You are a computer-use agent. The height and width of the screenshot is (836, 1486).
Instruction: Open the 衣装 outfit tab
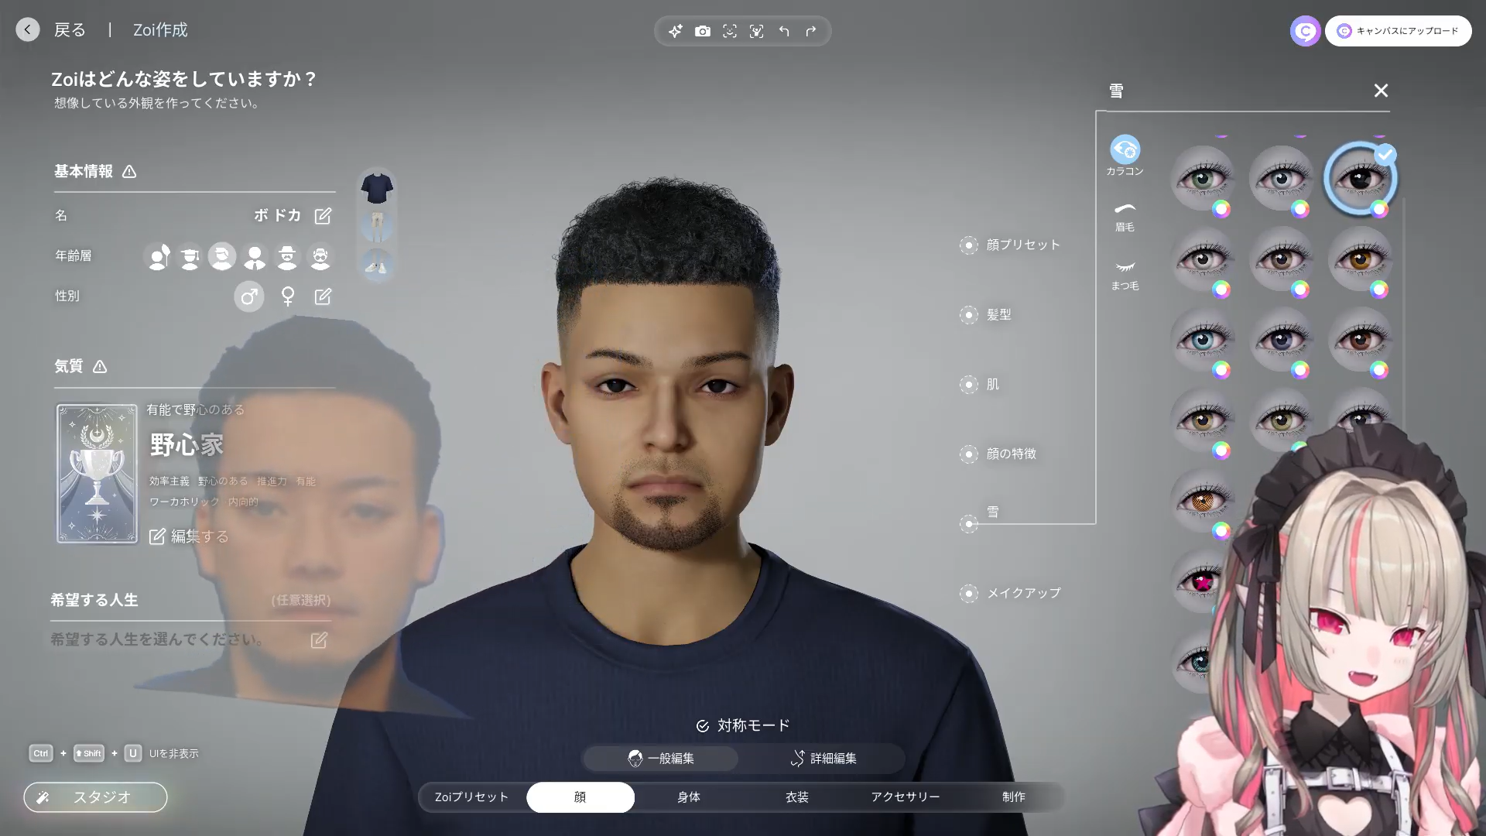pyautogui.click(x=797, y=797)
